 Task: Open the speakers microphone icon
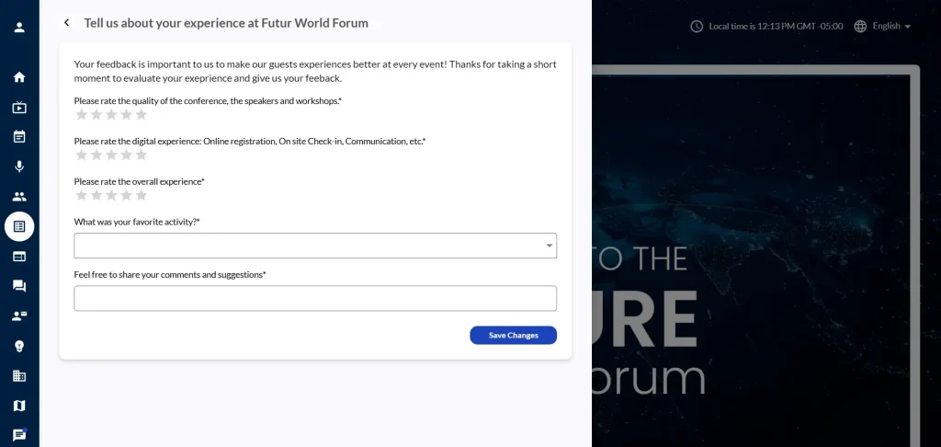(19, 166)
